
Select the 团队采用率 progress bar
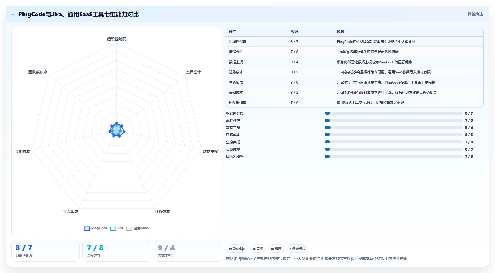click(394, 156)
